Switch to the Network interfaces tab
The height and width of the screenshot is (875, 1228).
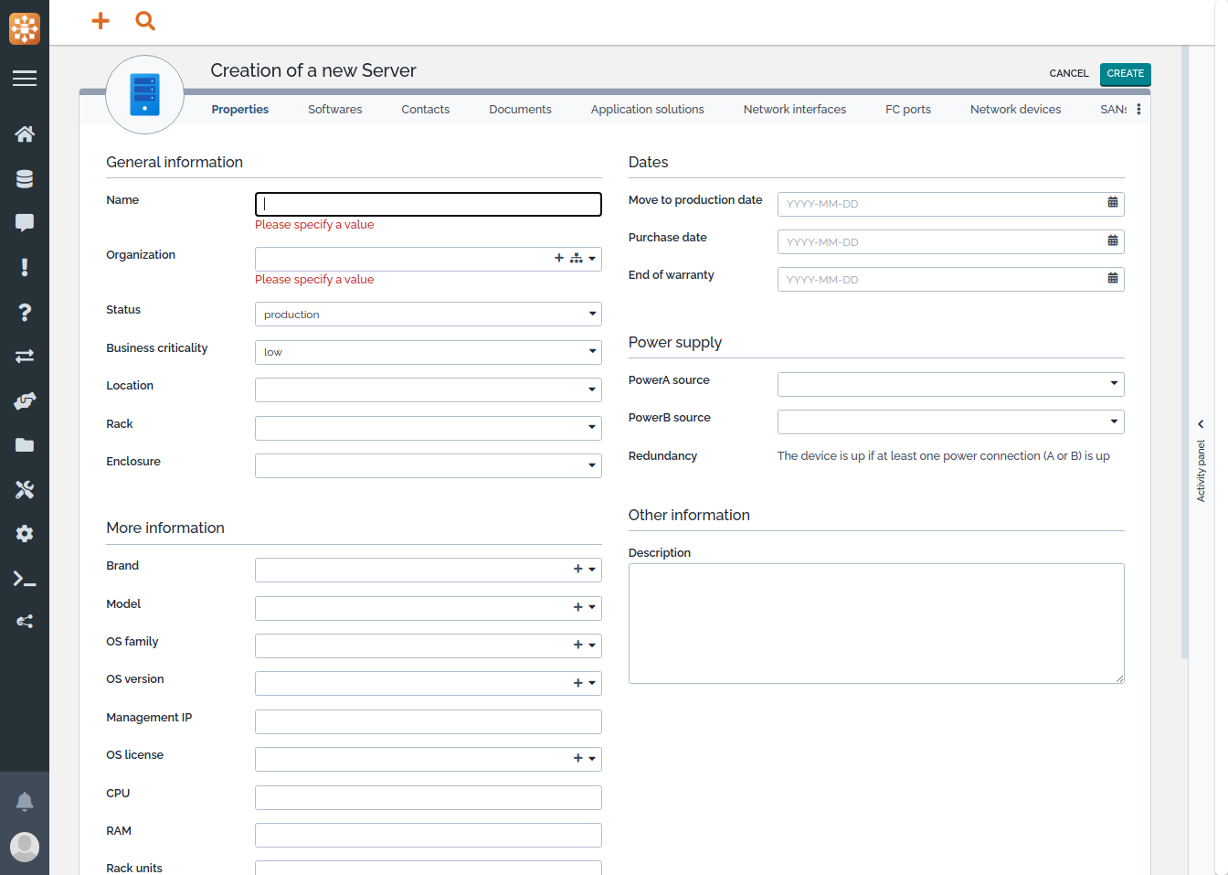[x=794, y=110]
